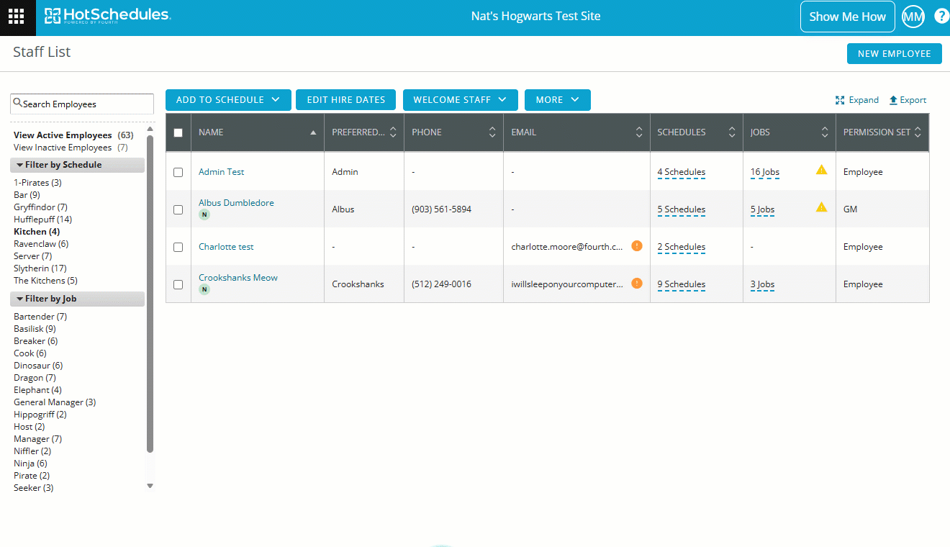Open the 16 Jobs link for Admin Test
Viewport: 950px width, 547px height.
764,172
